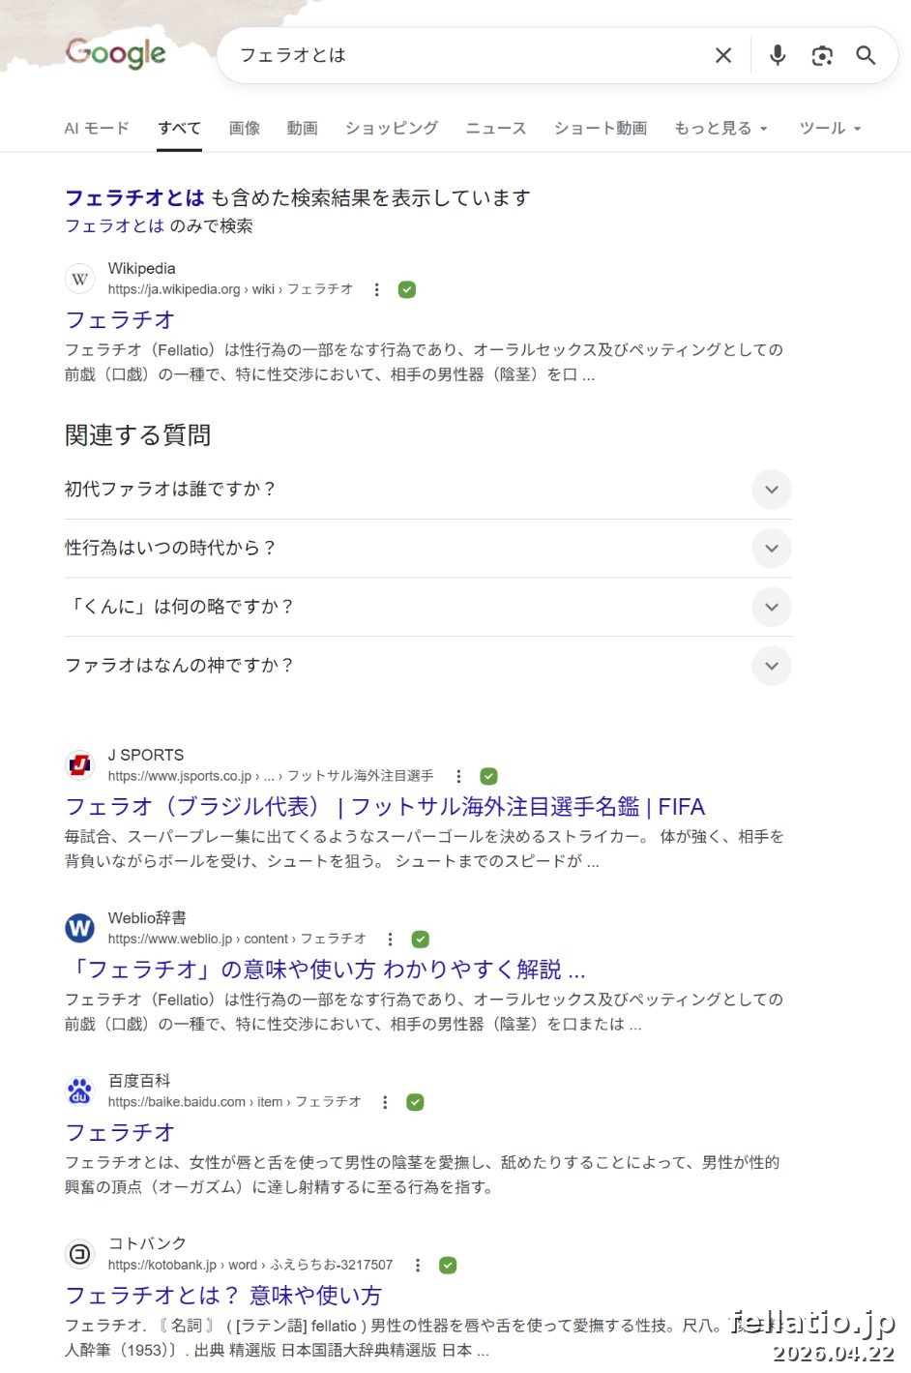Start a voice search with the microphone icon
This screenshot has height=1373, width=911.
coord(778,55)
